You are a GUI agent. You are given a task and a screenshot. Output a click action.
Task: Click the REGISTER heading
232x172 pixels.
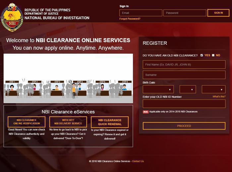click(x=155, y=43)
